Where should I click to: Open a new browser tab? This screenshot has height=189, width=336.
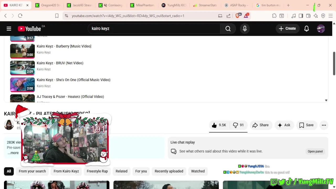[288, 5]
